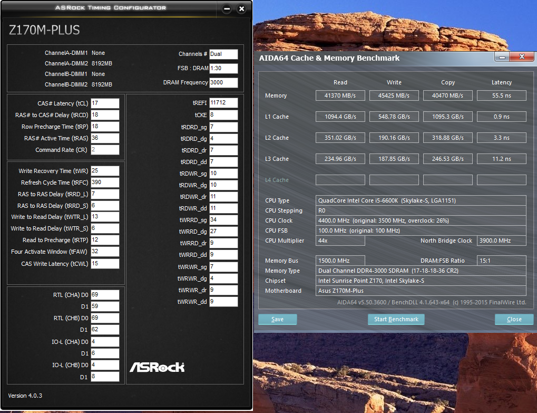537x413 pixels.
Task: Close AIDA64 window using title bar X
Action: (x=522, y=57)
